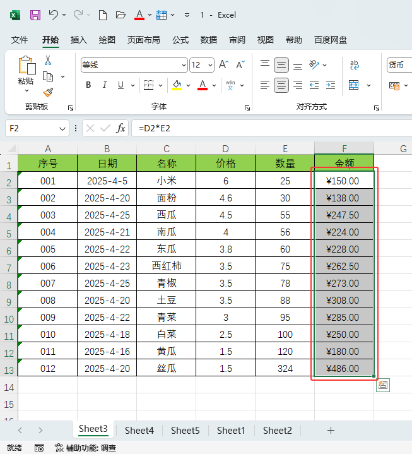This screenshot has width=412, height=454.
Task: Click the Increase Font Size icon
Action: coord(223,64)
